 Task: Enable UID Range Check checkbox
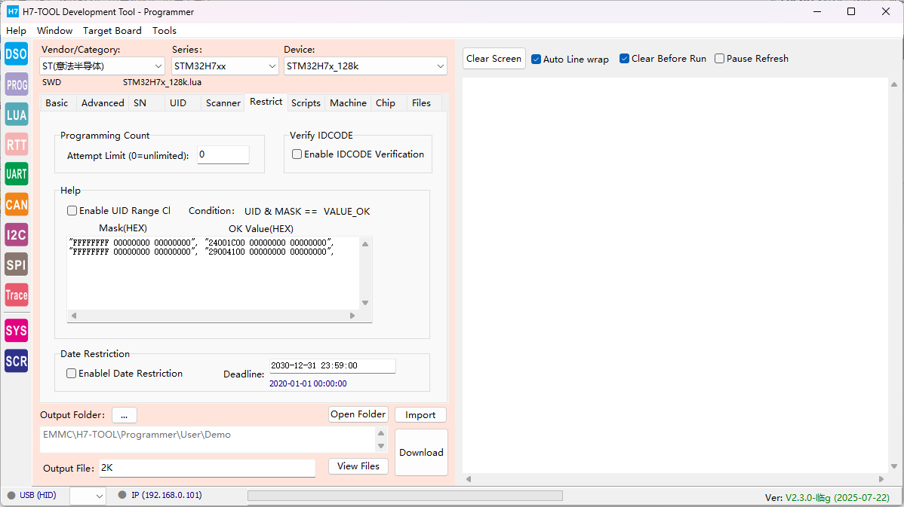(x=72, y=211)
